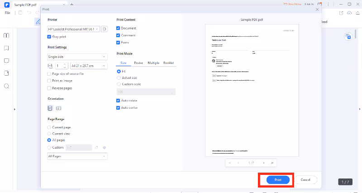The height and width of the screenshot is (193, 362).
Task: Select portrait orientation icon
Action: [50, 108]
